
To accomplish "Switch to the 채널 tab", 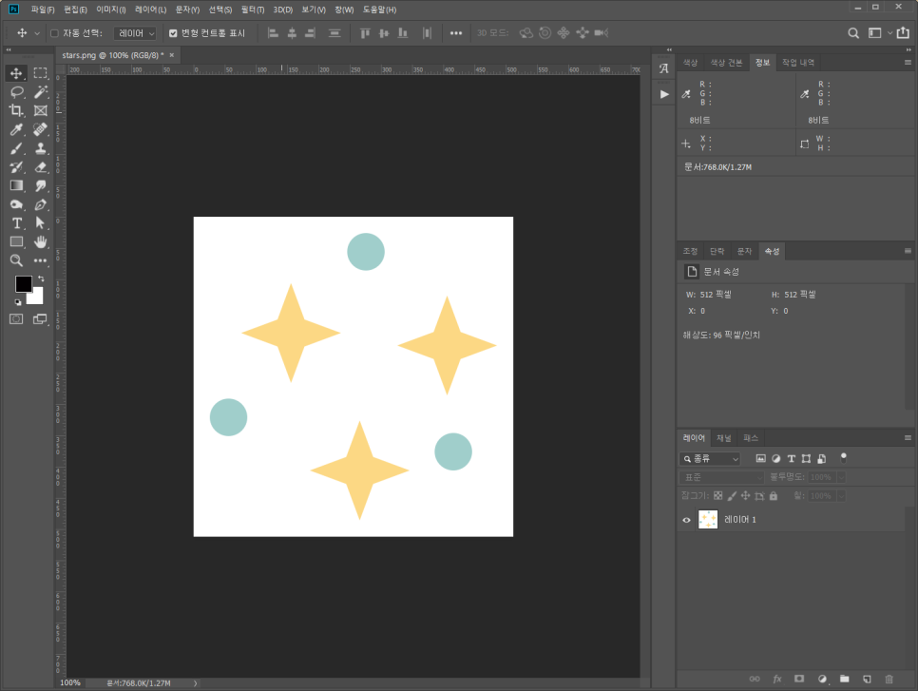I will [x=724, y=438].
